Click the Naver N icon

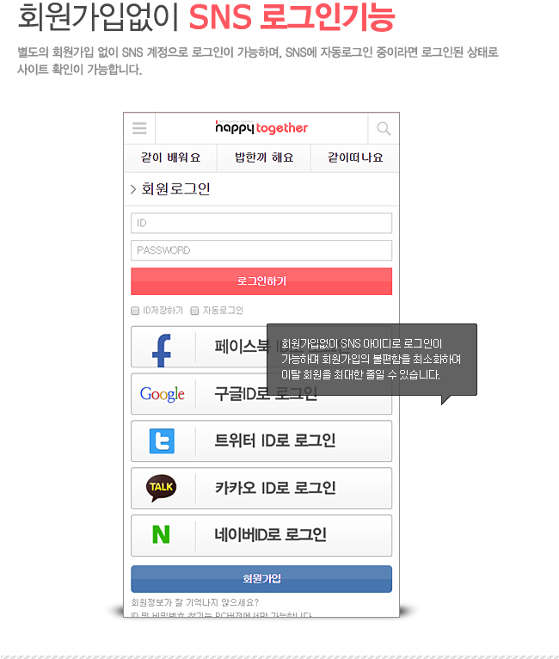click(161, 534)
